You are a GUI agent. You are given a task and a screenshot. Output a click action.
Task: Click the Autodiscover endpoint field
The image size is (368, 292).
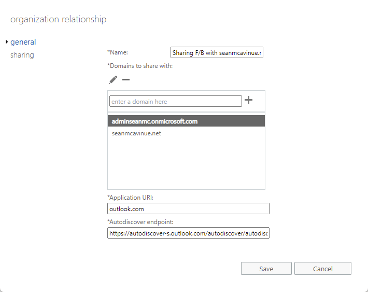pos(188,233)
